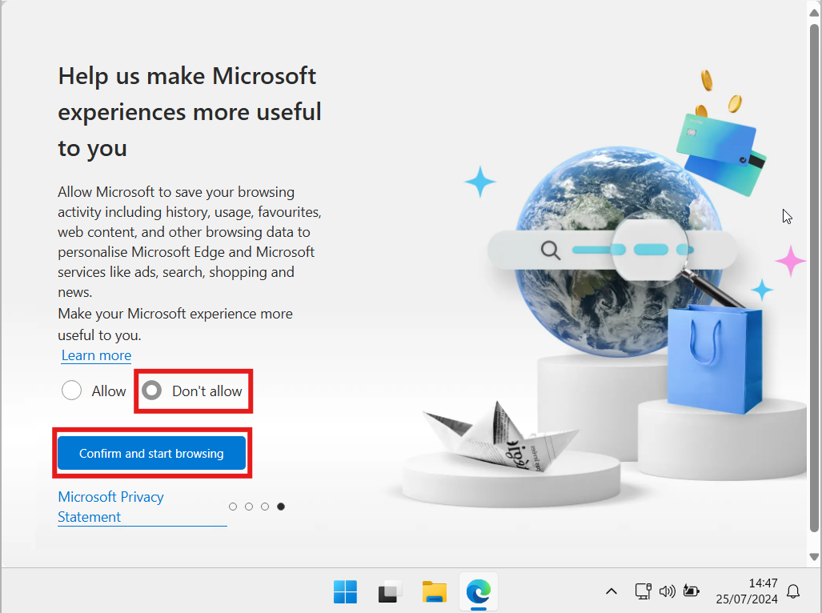Click the scrollbar down arrow
822x613 pixels.
tap(814, 556)
